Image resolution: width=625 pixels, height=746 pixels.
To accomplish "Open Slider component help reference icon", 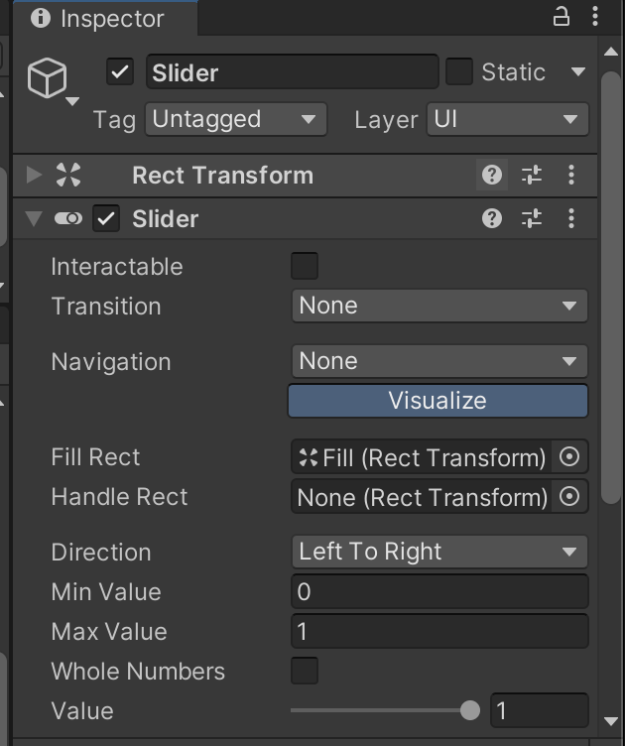I will click(491, 218).
